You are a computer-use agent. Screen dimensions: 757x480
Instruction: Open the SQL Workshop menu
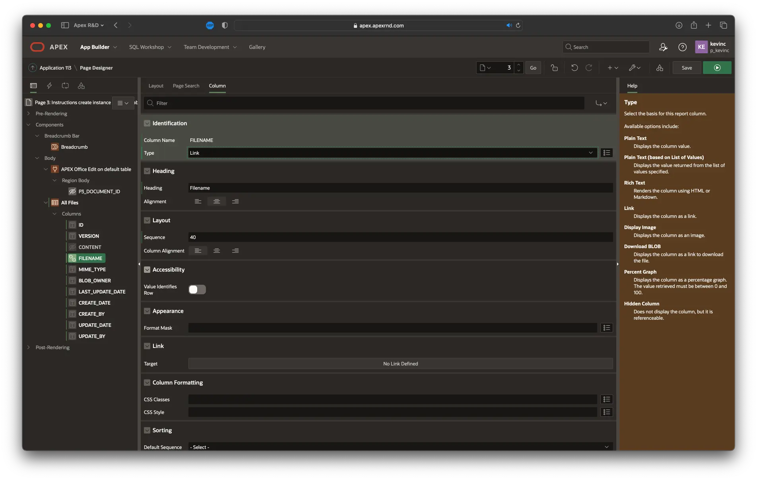[x=150, y=47]
